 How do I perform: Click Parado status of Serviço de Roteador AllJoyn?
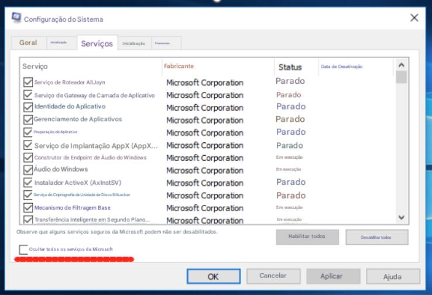290,81
